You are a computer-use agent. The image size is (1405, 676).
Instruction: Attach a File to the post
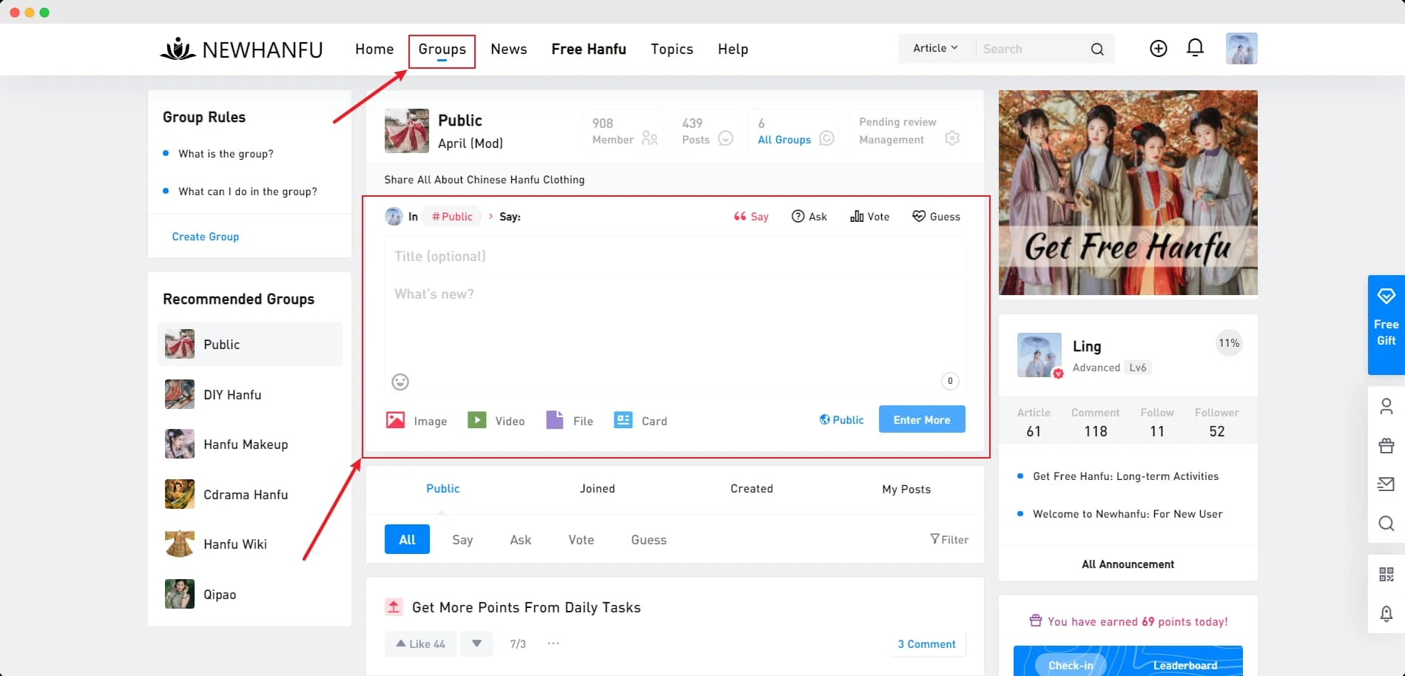coord(570,421)
